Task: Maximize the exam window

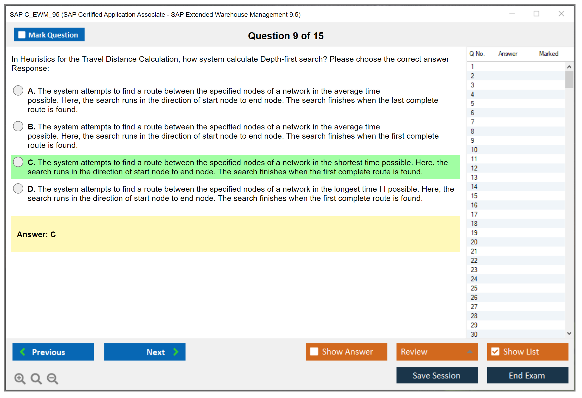Action: (x=536, y=14)
